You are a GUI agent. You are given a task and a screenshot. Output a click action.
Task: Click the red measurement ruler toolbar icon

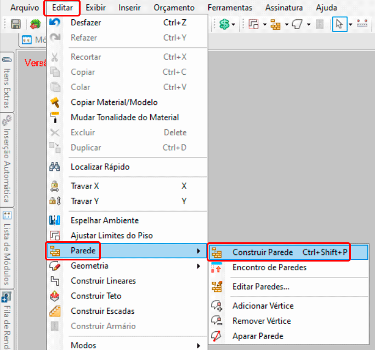[x=362, y=24]
